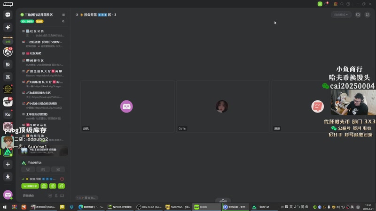Click the game download banner in sidebar

coord(43,151)
